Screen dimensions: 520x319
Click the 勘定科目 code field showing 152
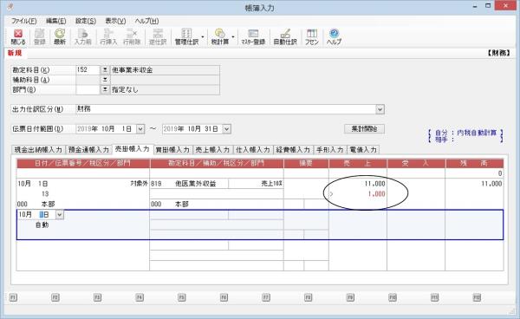coord(88,70)
